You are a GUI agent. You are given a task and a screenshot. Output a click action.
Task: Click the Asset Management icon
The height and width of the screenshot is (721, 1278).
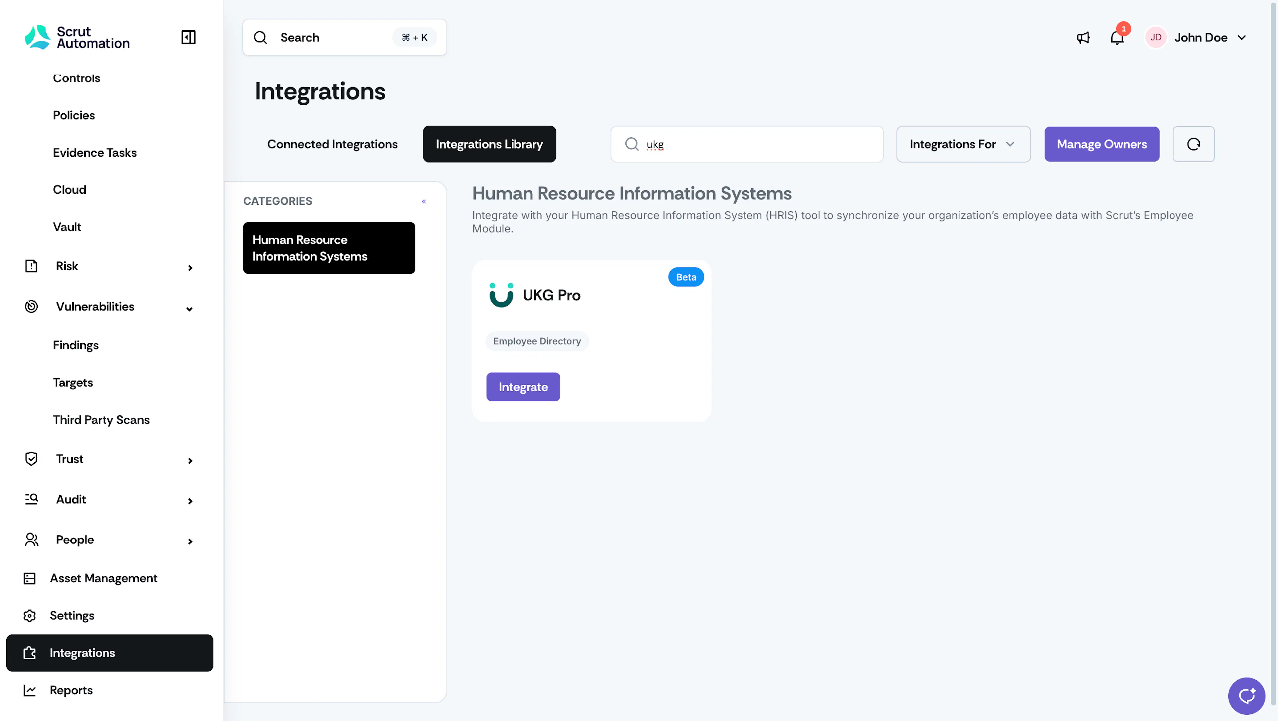[29, 578]
